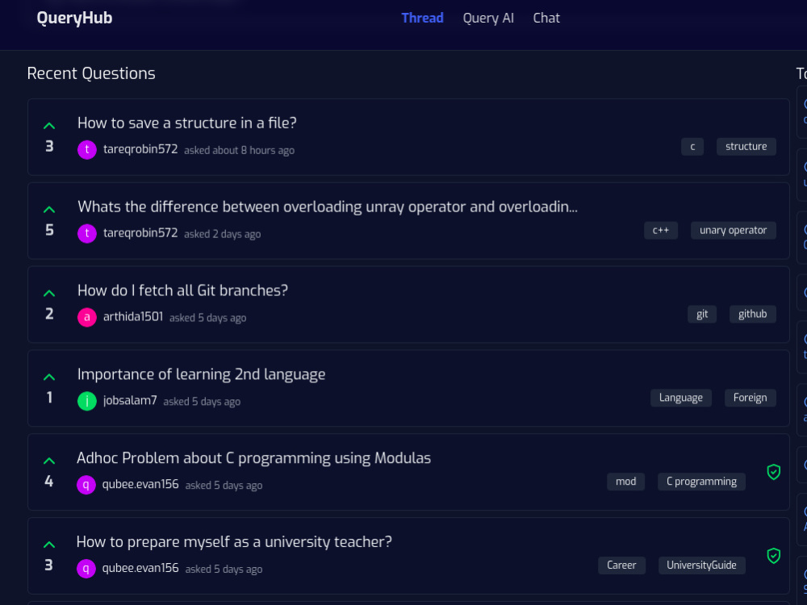Image resolution: width=807 pixels, height=605 pixels.
Task: Upvote the overloading unray operator question
Action: click(x=49, y=210)
